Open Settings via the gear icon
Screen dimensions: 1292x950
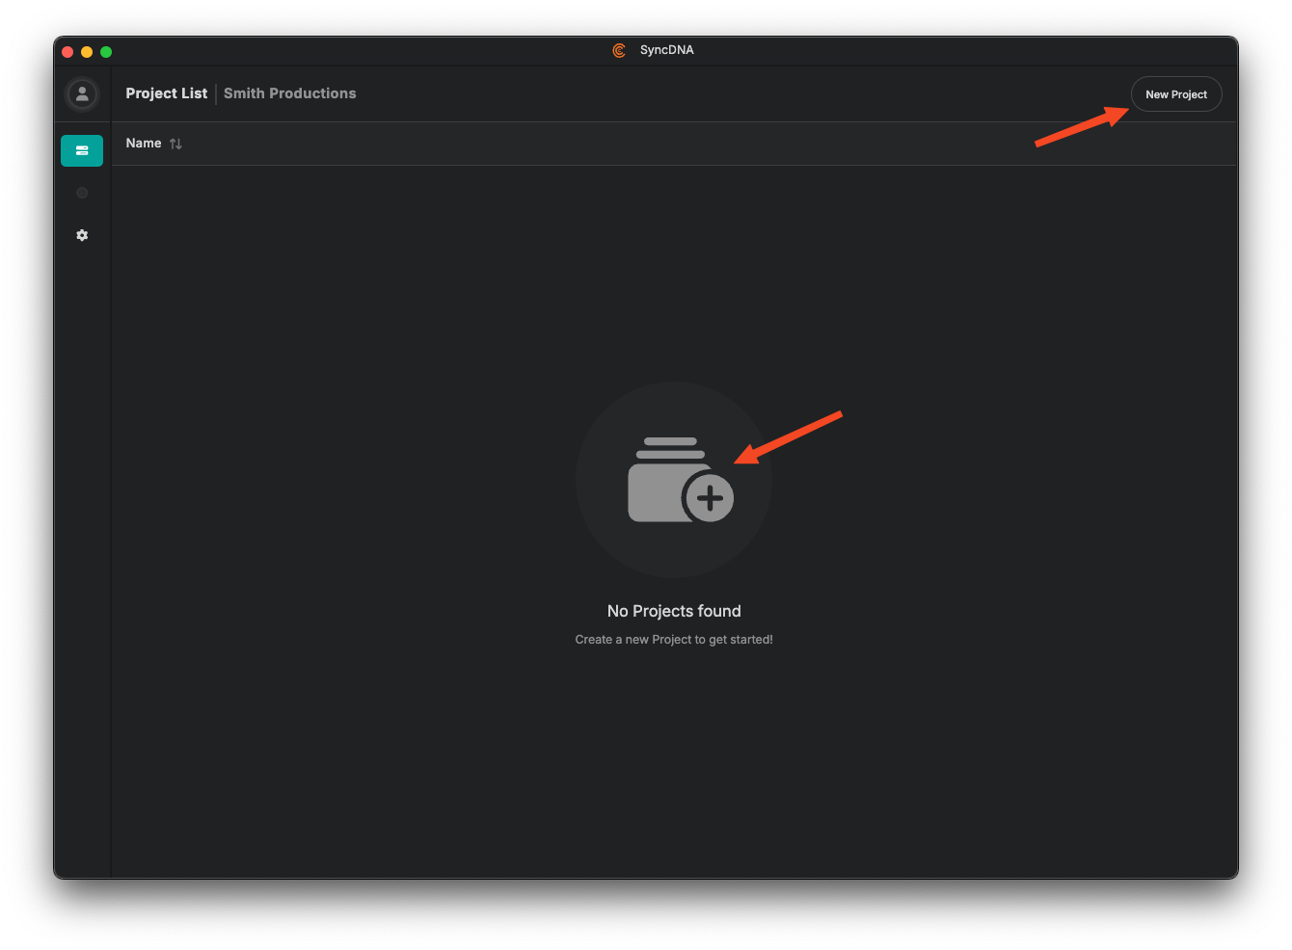pyautogui.click(x=82, y=235)
